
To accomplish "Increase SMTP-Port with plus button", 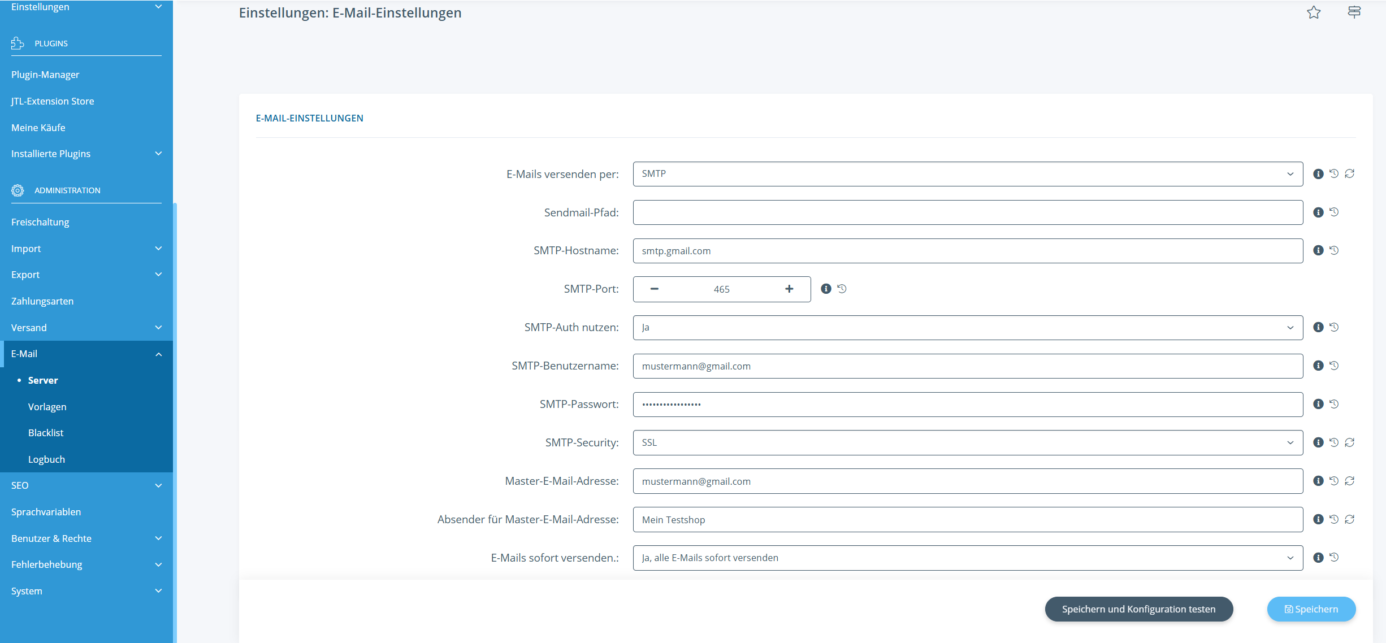I will point(789,289).
